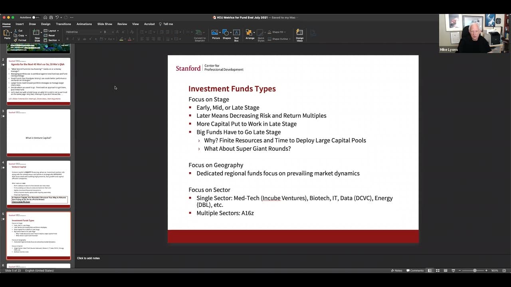Select slide 2 Agenda thumbnail

pyautogui.click(x=38, y=81)
